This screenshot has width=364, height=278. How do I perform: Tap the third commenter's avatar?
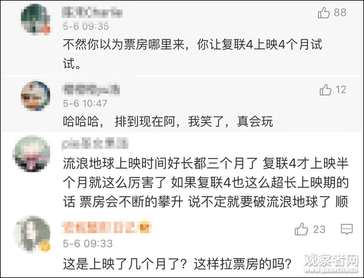pyautogui.click(x=35, y=154)
